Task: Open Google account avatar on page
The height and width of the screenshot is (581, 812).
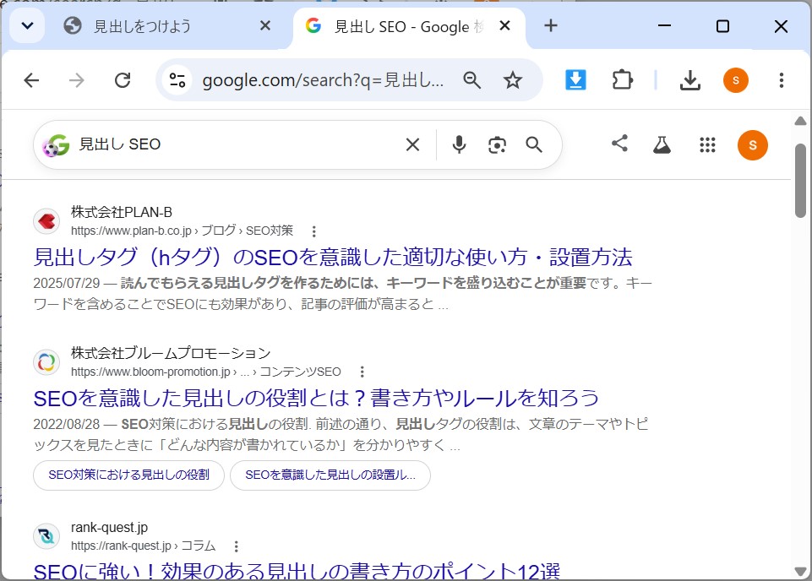Action: coord(753,145)
